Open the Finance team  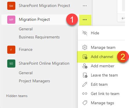[x=26, y=49]
